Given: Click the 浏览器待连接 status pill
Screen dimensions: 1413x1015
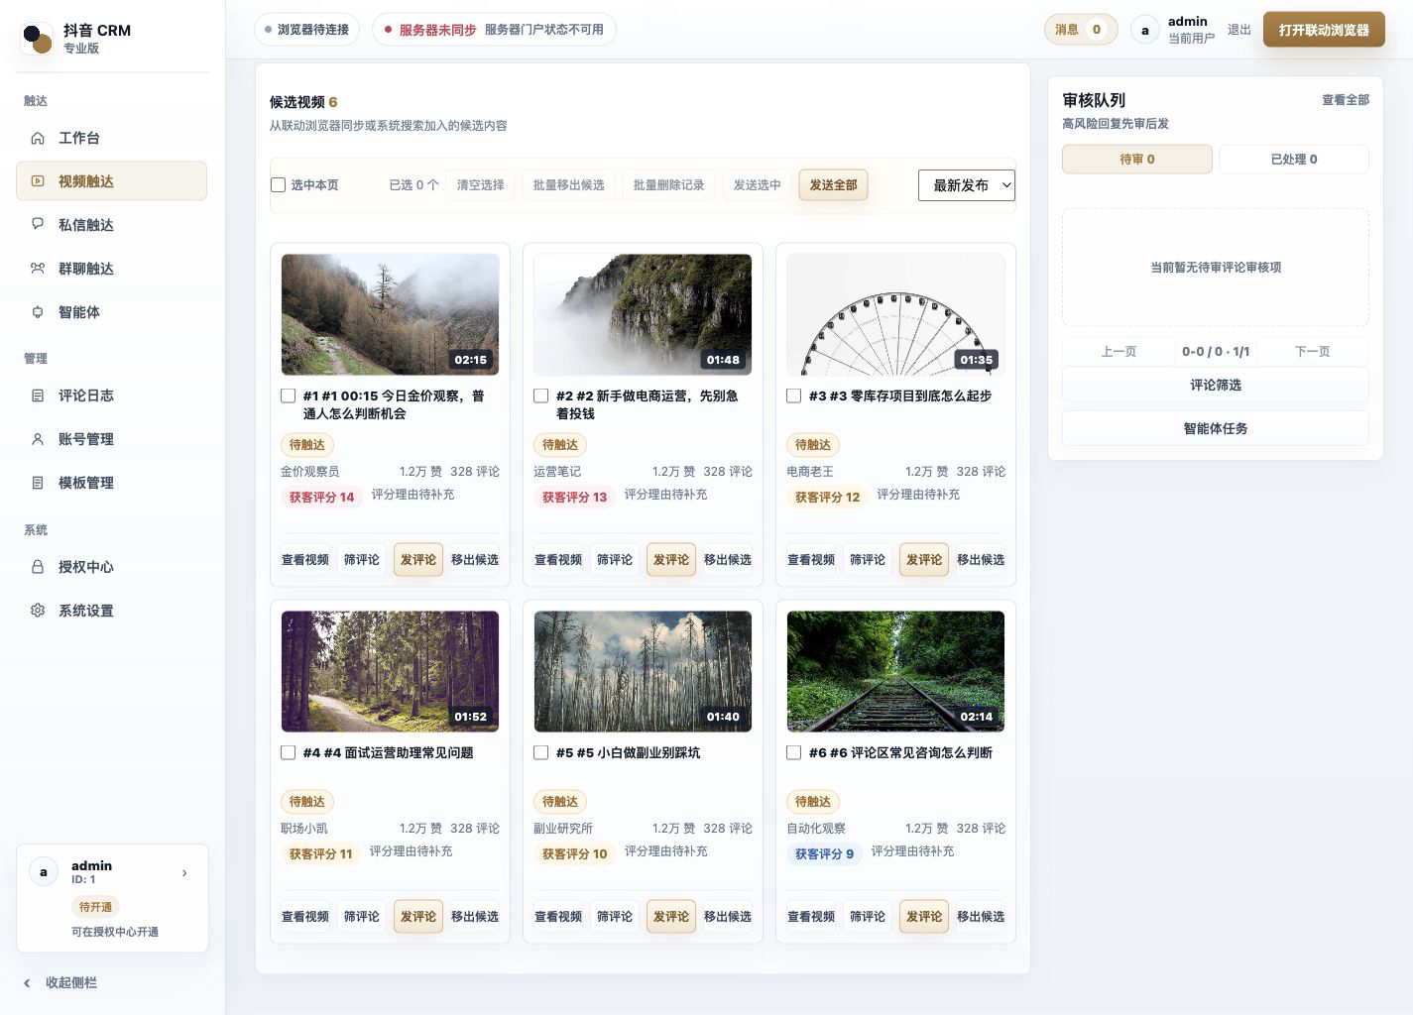Looking at the screenshot, I should coord(307,30).
